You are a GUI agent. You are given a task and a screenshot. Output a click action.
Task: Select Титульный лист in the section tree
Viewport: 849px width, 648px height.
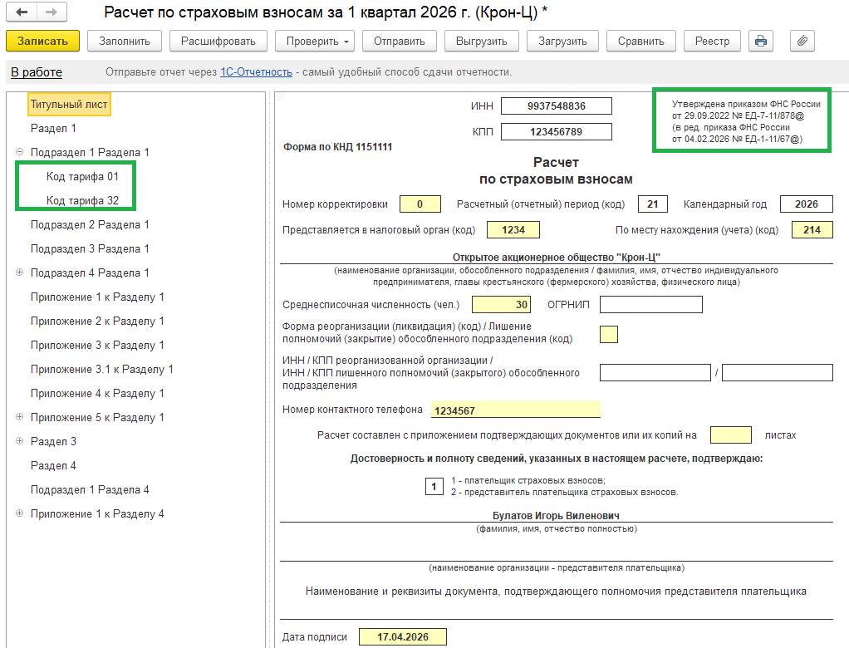point(69,105)
